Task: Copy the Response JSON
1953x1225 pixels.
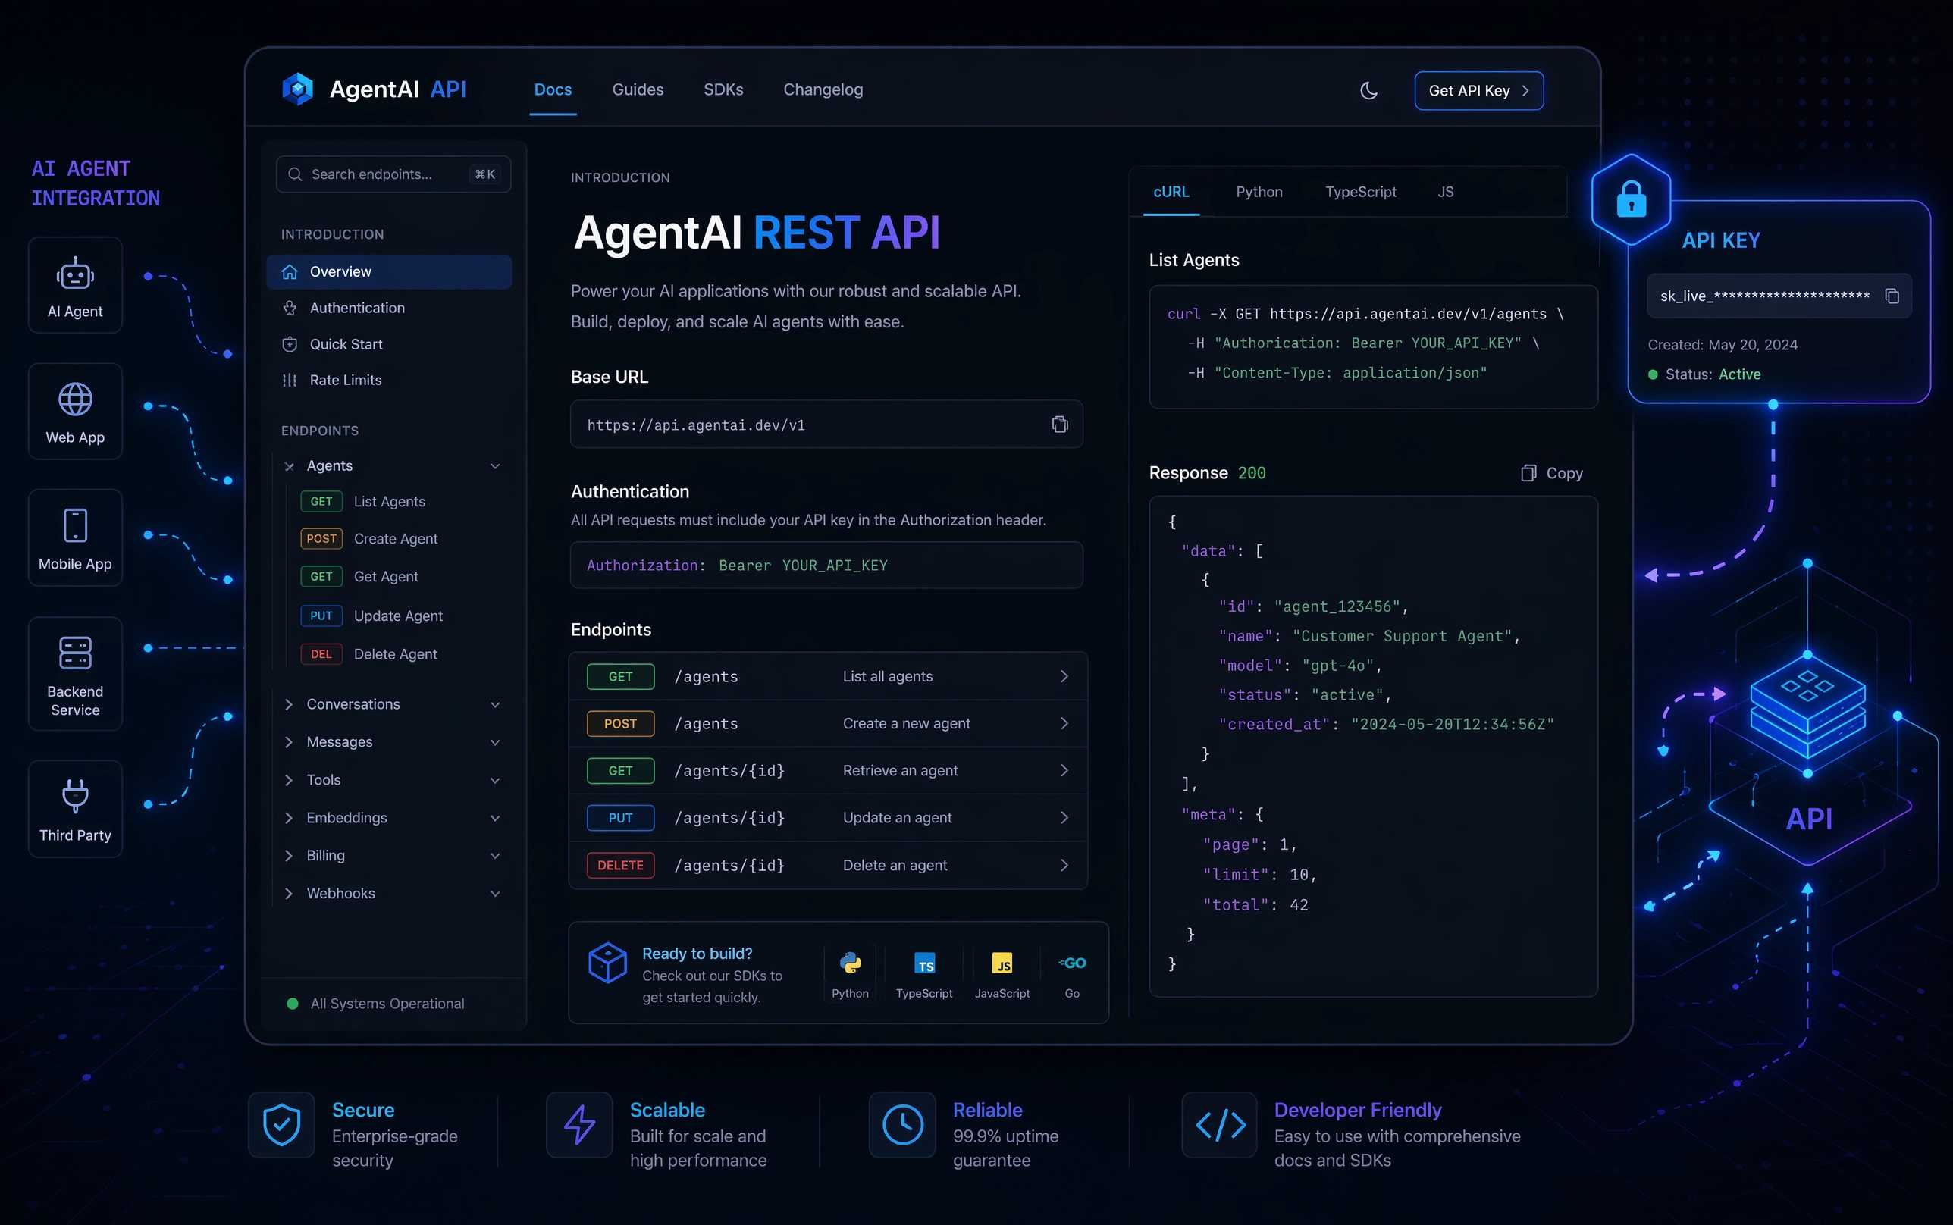Action: (1551, 473)
